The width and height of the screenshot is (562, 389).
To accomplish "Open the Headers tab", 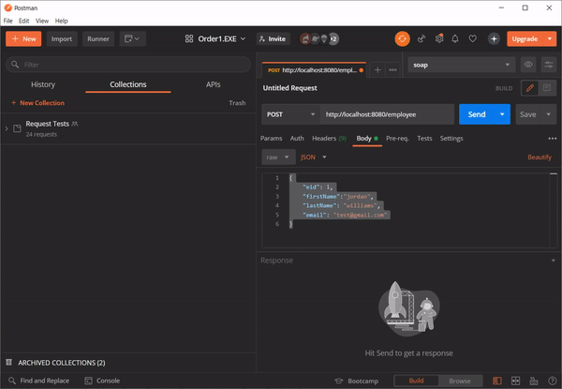I will 329,139.
